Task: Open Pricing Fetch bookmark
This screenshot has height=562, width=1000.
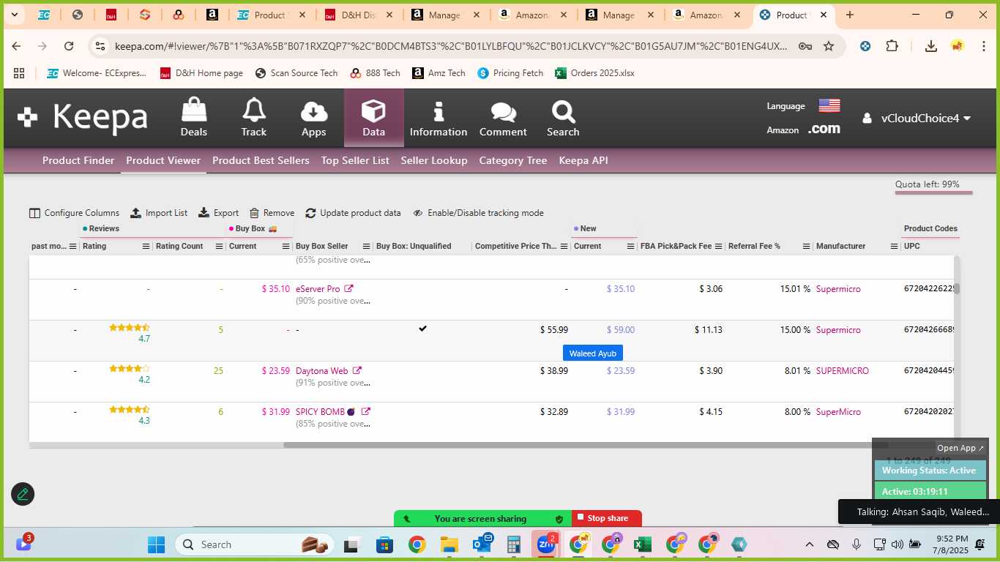Action: pyautogui.click(x=510, y=73)
